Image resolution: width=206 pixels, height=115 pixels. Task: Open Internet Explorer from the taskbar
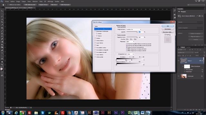pos(16,113)
